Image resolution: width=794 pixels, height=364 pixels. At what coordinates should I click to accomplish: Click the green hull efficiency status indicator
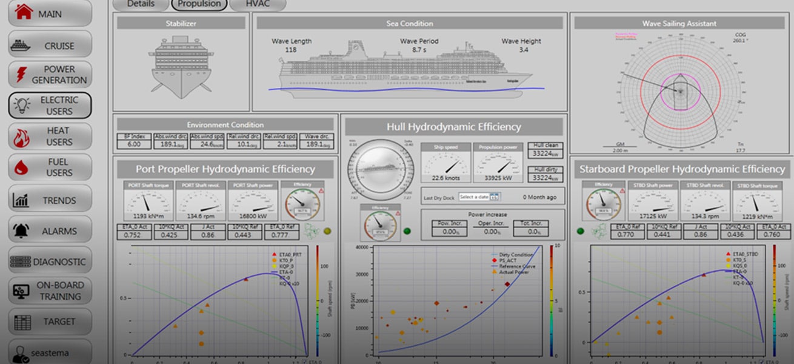click(407, 231)
